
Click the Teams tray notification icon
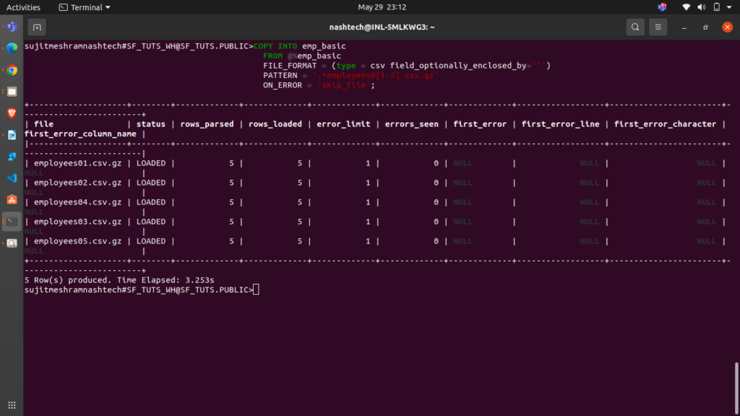tap(662, 7)
